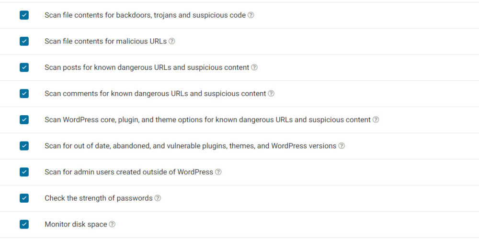Open help for password strength check
The height and width of the screenshot is (239, 479).
point(158,198)
